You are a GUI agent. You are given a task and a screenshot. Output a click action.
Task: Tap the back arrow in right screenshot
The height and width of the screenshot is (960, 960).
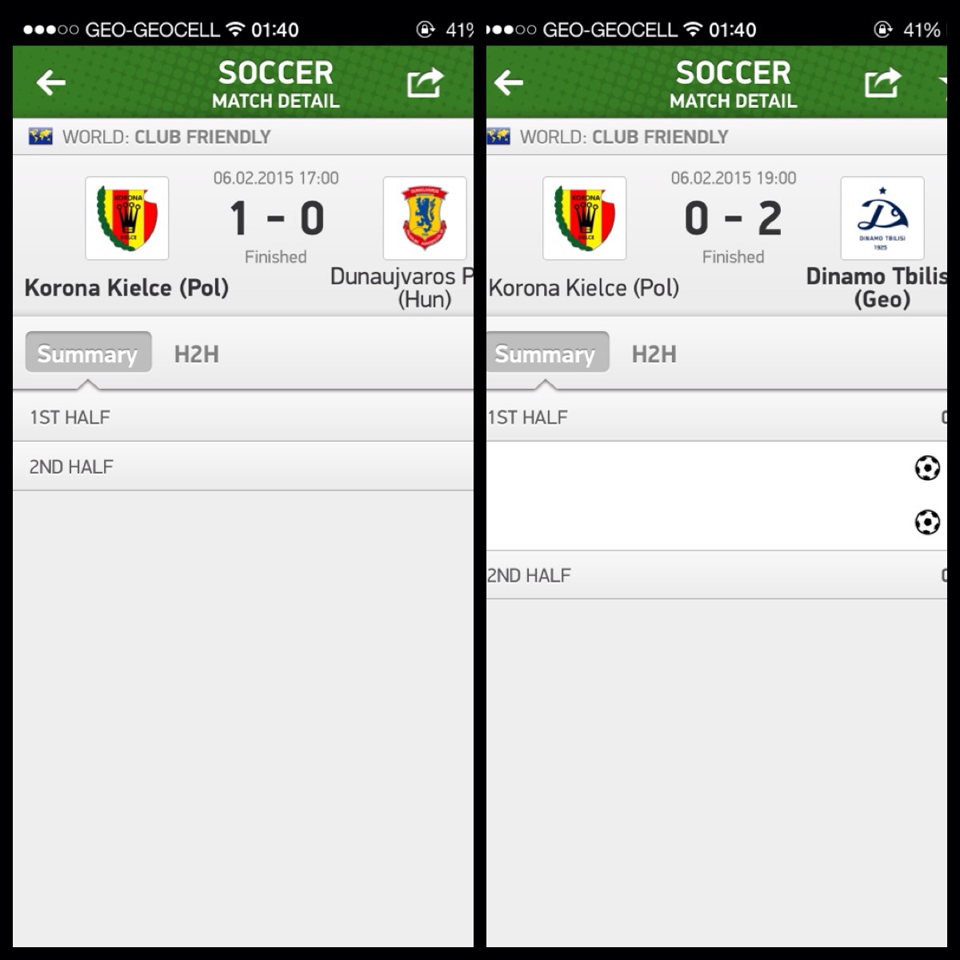pos(509,82)
